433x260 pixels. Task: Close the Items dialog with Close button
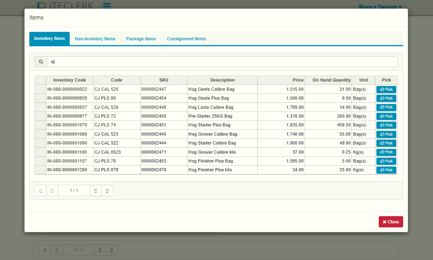click(x=390, y=222)
